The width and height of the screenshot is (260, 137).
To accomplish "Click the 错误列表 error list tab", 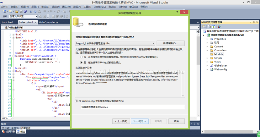I will pos(8,132).
